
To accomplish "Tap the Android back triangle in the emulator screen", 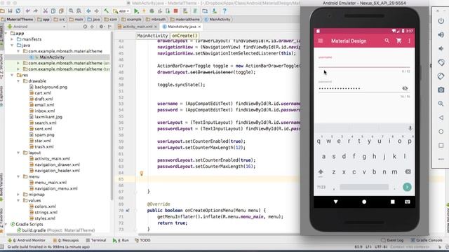I will 335,202.
